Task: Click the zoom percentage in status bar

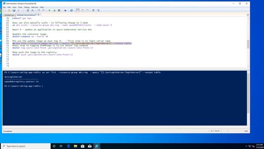Action: tap(246, 131)
